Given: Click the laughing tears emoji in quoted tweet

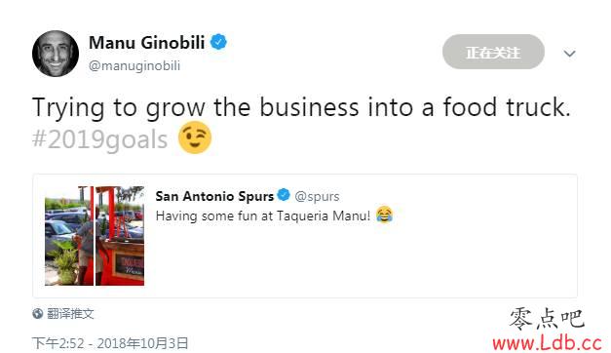Looking at the screenshot, I should (384, 215).
